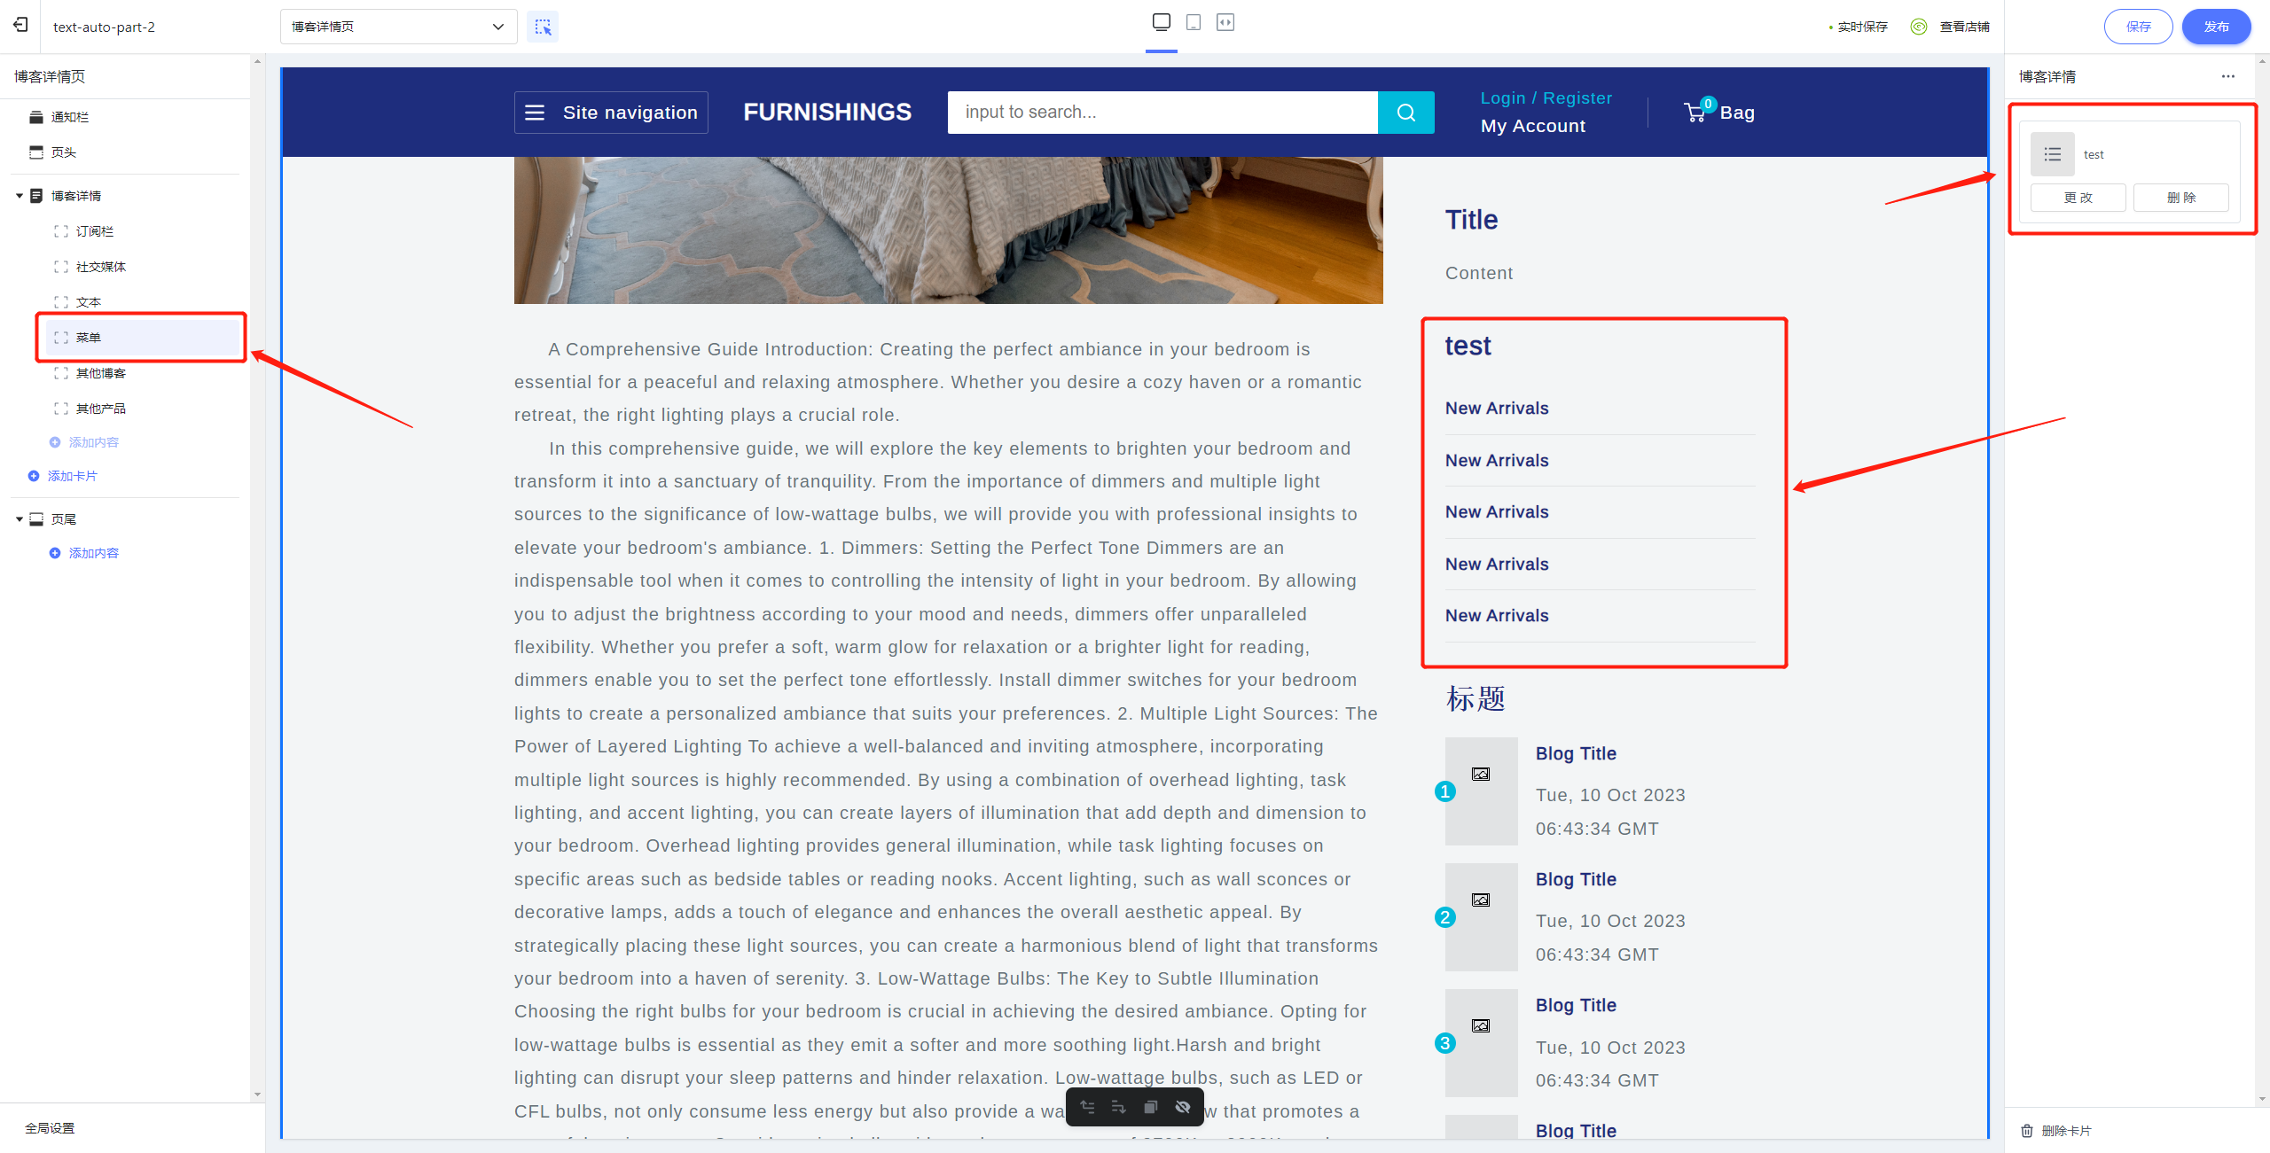The height and width of the screenshot is (1153, 2270).
Task: Click the first New Arrivals menu link
Action: click(x=1497, y=409)
